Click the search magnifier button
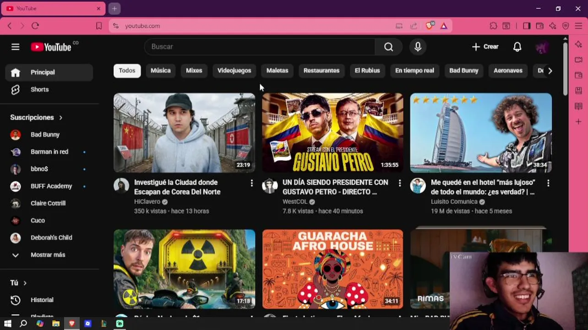The height and width of the screenshot is (330, 588). (388, 47)
